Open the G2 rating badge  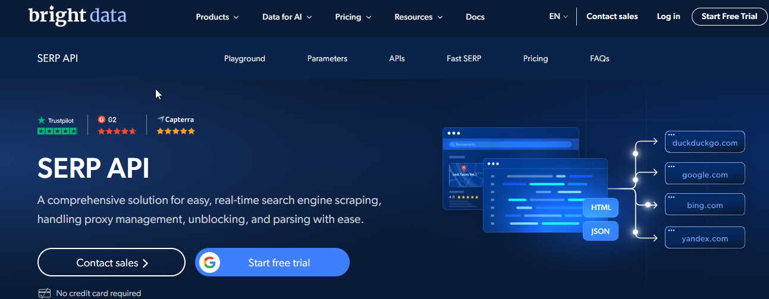point(117,125)
